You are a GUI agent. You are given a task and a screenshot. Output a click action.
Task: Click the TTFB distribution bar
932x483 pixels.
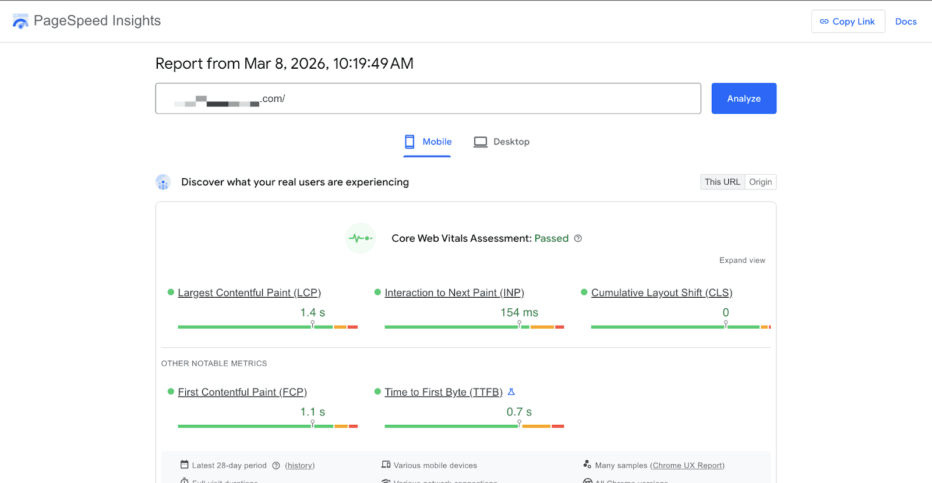click(x=474, y=426)
